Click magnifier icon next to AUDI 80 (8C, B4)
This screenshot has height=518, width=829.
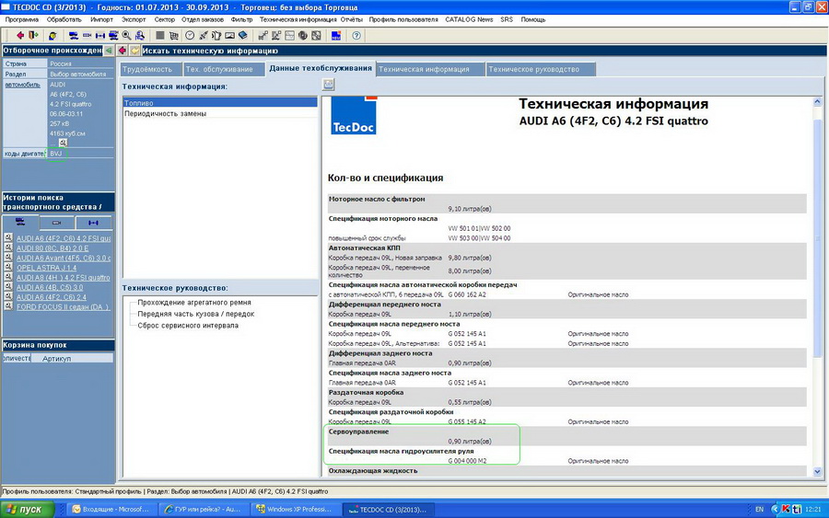(x=8, y=247)
